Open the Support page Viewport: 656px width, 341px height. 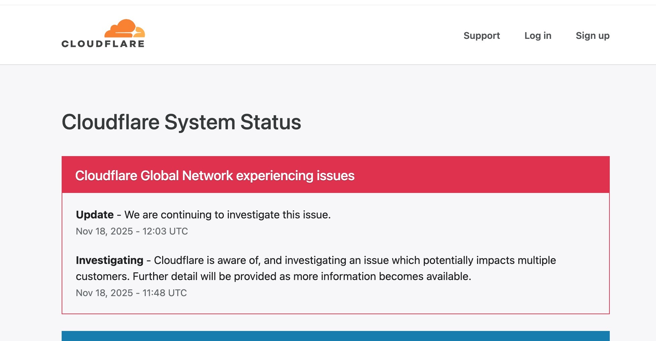[x=481, y=36]
